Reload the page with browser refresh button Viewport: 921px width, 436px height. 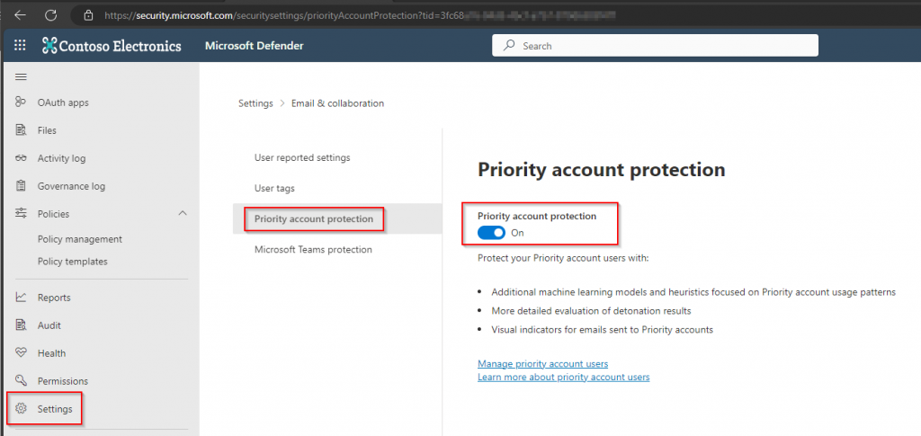click(x=50, y=15)
